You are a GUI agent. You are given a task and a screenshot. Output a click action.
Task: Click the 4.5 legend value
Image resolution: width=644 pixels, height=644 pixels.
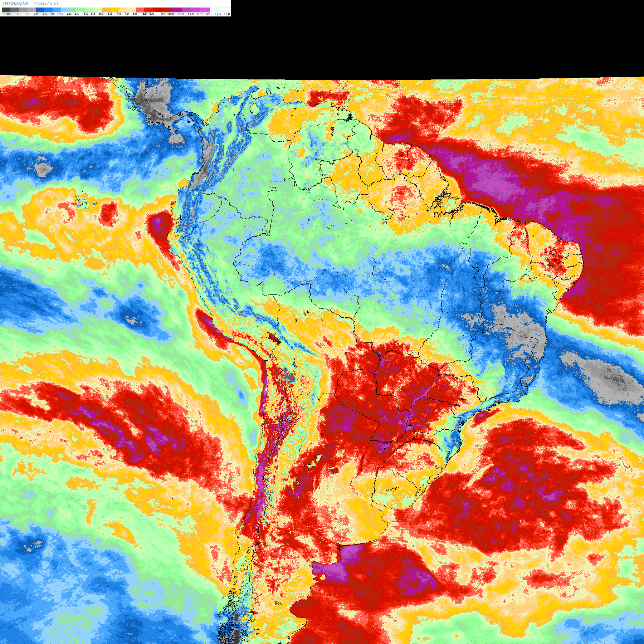point(77,14)
